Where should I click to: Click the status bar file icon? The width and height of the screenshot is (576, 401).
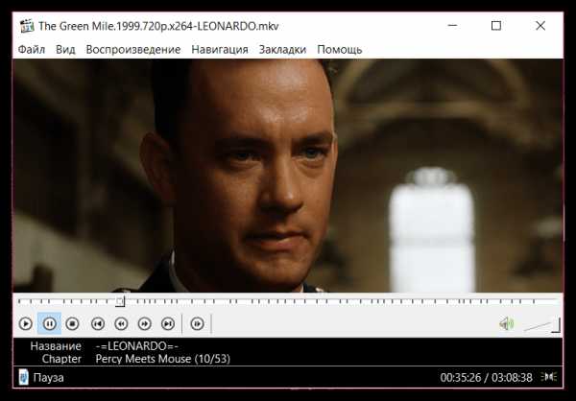[23, 378]
